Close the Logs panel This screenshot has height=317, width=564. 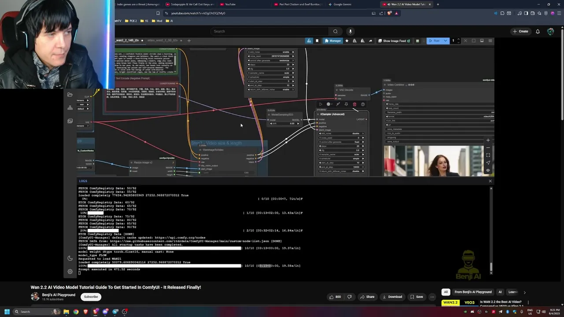(490, 181)
